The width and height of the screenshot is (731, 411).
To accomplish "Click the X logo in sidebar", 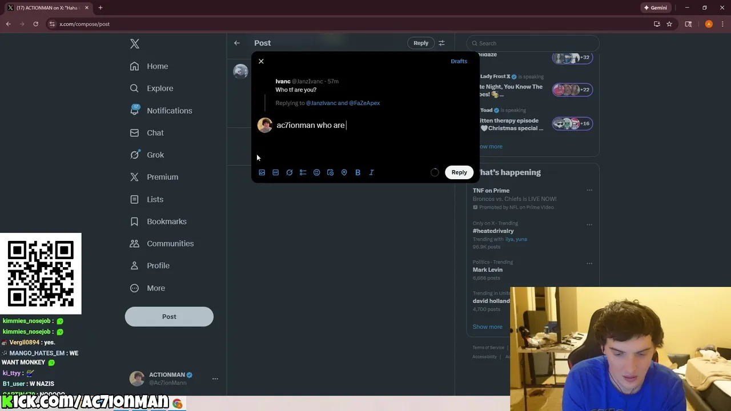I will click(x=134, y=43).
